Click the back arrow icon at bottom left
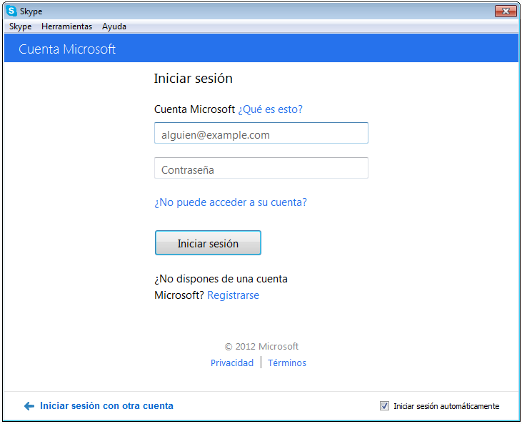Image resolution: width=522 pixels, height=424 pixels. click(x=29, y=406)
